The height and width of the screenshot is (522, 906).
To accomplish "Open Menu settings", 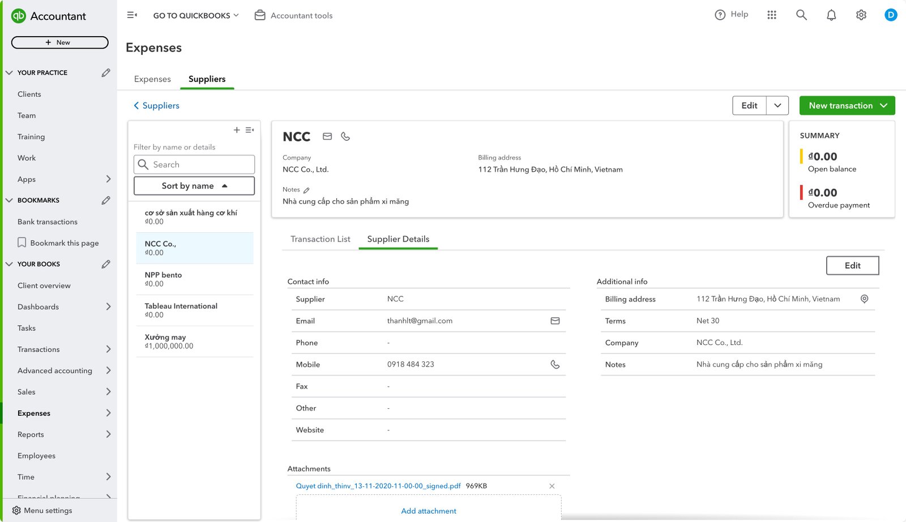I will tap(42, 510).
